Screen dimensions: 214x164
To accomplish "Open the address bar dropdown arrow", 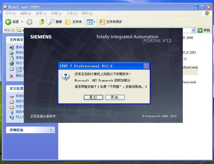I will 193,30.
